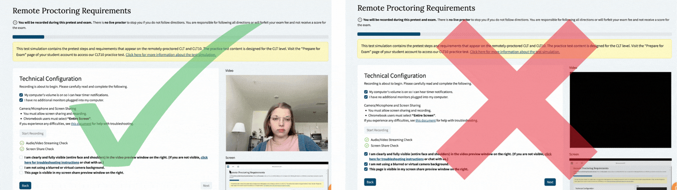Click the Back button in right panel
Viewport: 677px width, 190px height.
(370, 182)
